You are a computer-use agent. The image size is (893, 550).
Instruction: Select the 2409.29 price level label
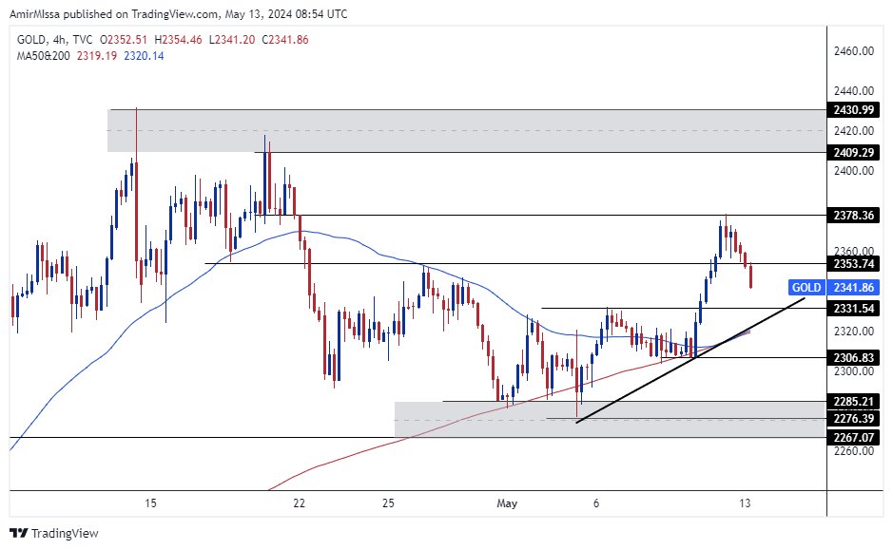pos(852,152)
